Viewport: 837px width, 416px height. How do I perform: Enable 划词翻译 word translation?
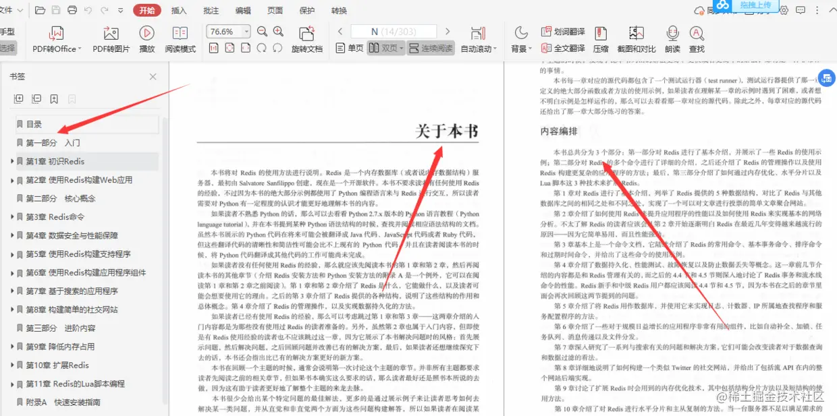563,32
